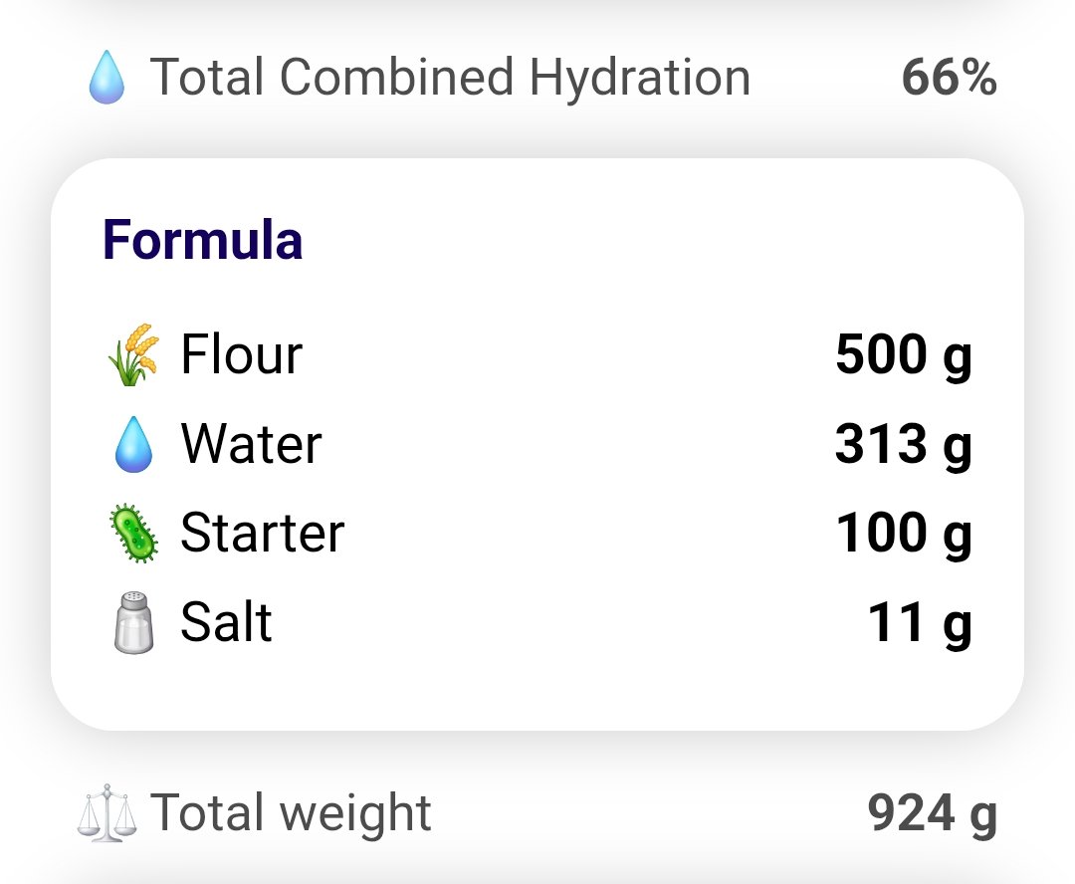Select the 500 g flour amount

pos(904,356)
